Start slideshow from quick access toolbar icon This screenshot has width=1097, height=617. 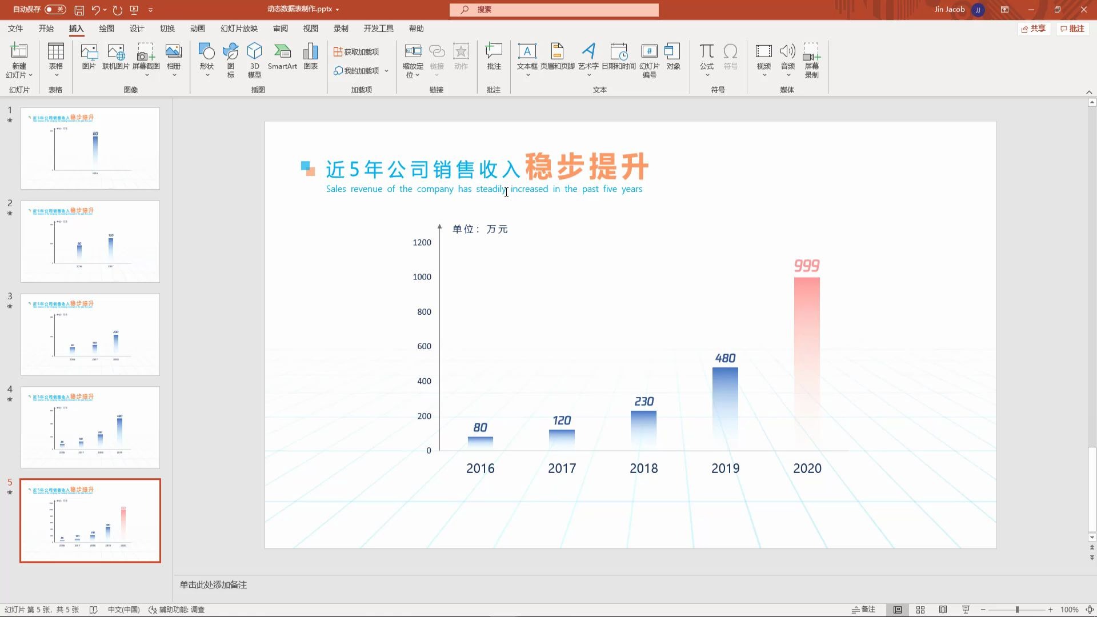tap(134, 10)
